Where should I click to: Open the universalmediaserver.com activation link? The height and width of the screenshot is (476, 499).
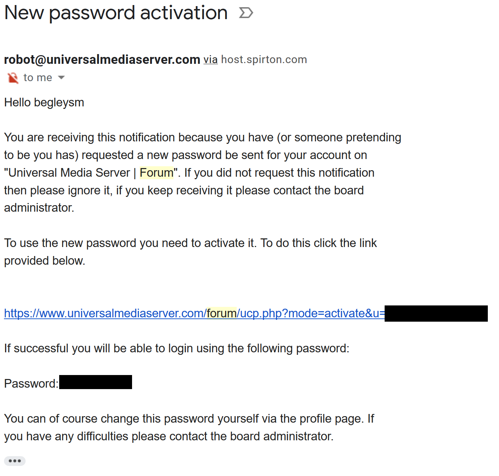point(194,313)
